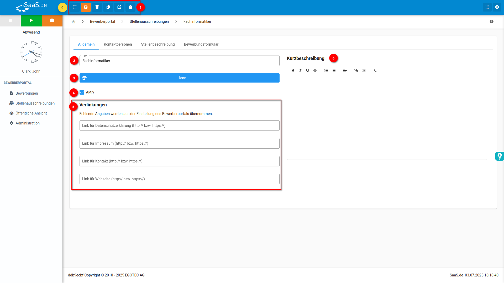Insert a hyperlink in editor
This screenshot has width=504, height=283.
coord(356,70)
